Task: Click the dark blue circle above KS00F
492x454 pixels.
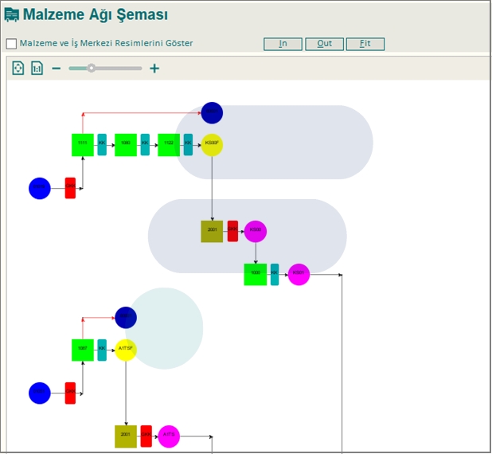Action: point(212,113)
